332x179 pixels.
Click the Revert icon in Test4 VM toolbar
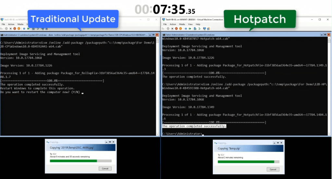pos(199,28)
